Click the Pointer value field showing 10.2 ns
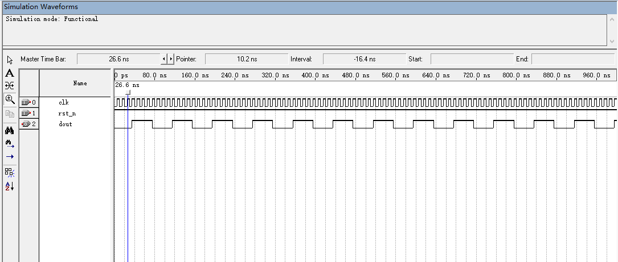Viewport: 618px width, 262px height. pos(247,60)
